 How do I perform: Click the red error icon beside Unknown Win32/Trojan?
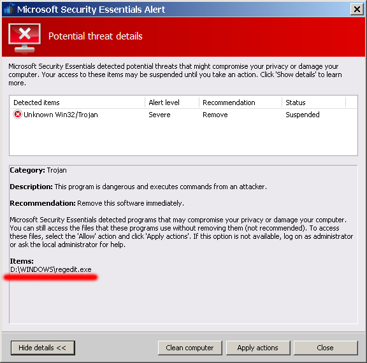tap(17, 115)
